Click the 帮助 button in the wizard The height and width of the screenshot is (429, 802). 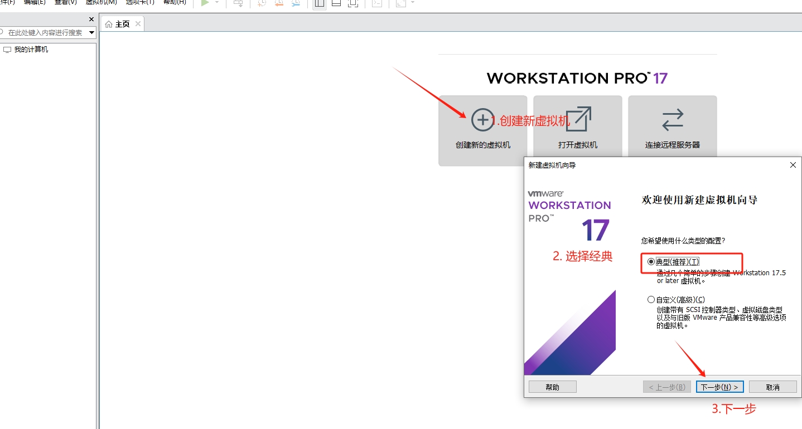point(553,387)
